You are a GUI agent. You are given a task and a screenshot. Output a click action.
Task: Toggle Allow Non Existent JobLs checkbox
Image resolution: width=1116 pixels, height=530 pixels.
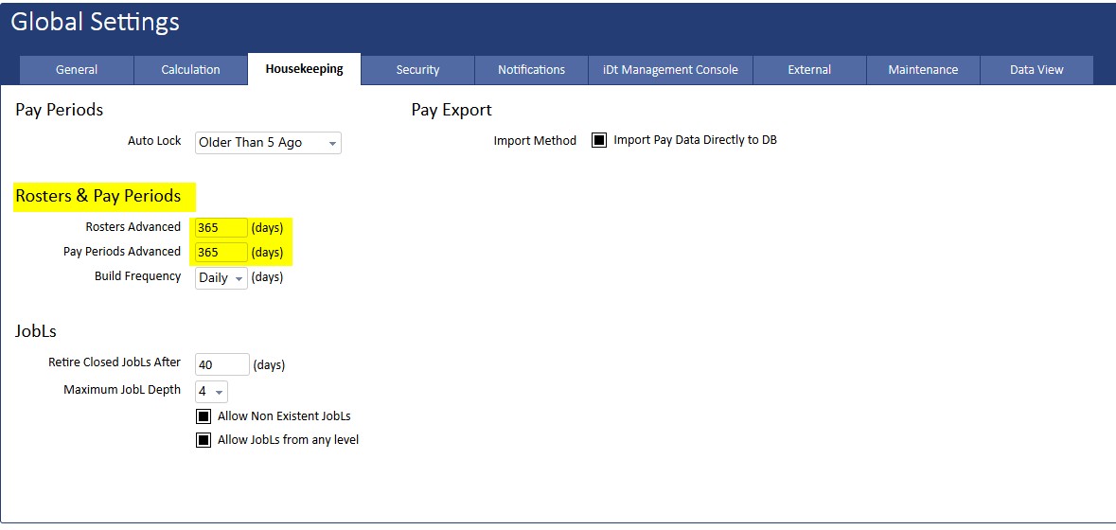click(x=204, y=416)
